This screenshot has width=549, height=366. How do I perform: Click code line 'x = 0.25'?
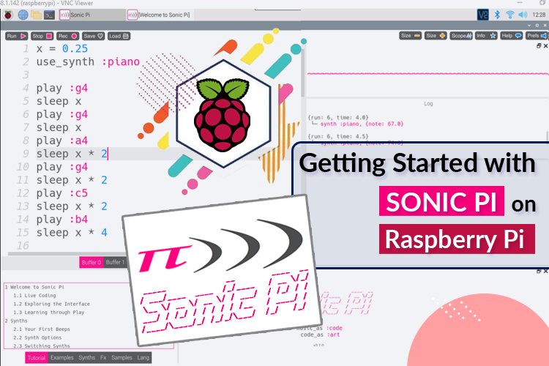[62, 49]
